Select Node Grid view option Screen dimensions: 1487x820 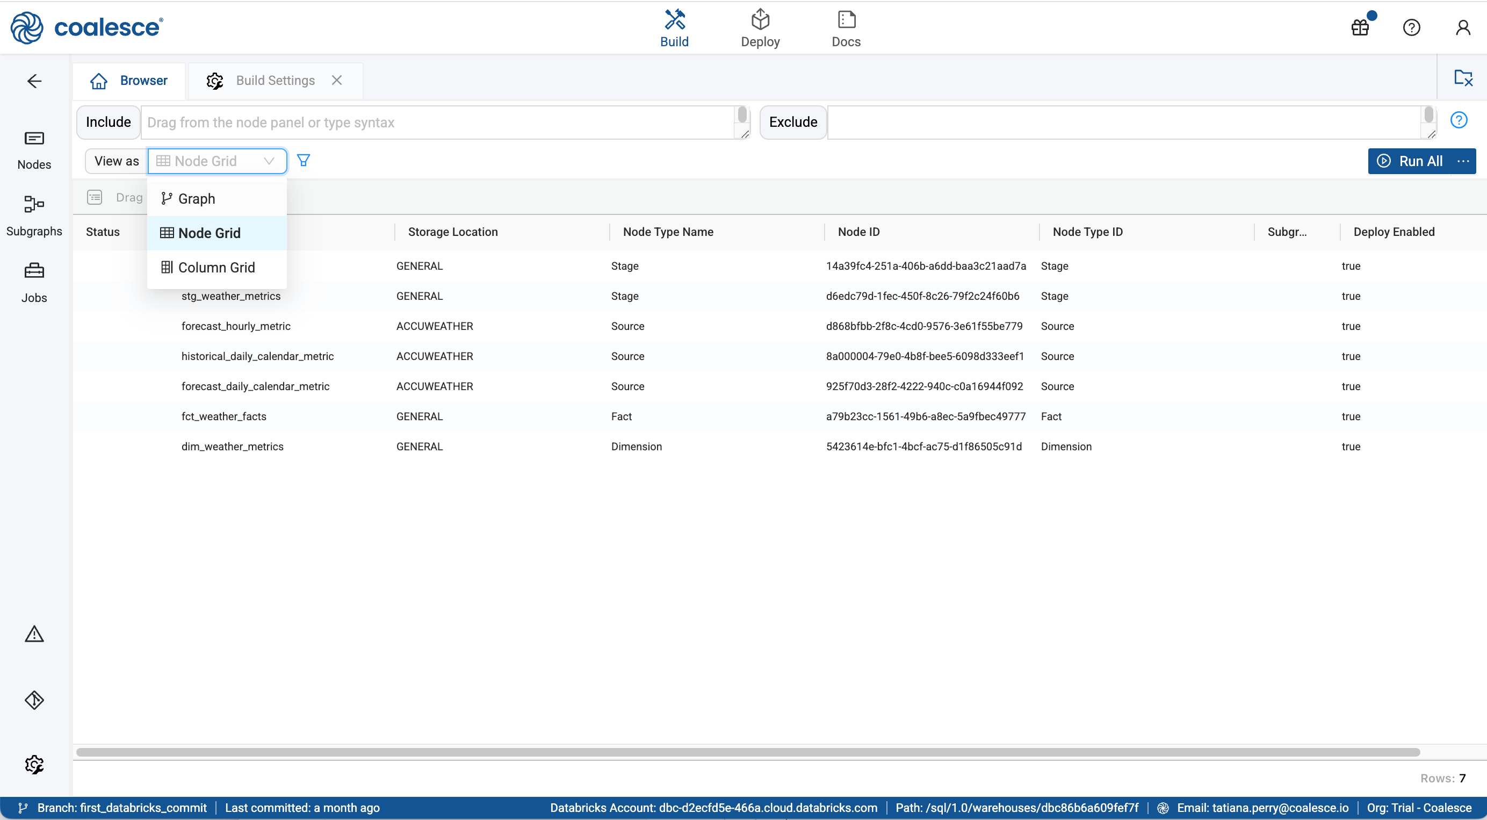click(216, 233)
